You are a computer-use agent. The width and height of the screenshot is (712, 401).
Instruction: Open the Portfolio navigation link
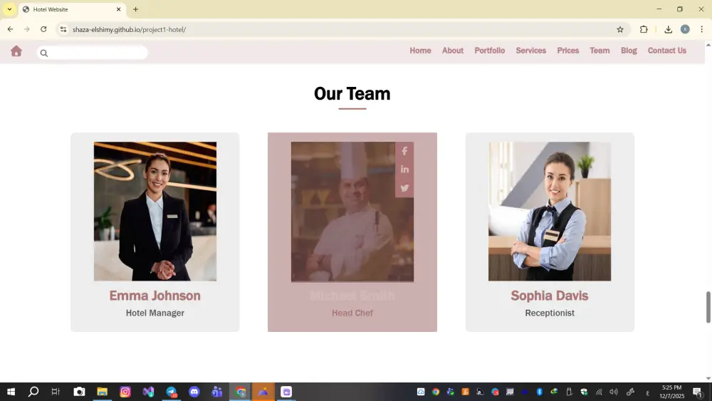pyautogui.click(x=490, y=51)
